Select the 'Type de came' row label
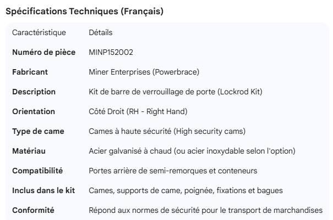Image resolution: width=333 pixels, height=220 pixels. pos(38,131)
